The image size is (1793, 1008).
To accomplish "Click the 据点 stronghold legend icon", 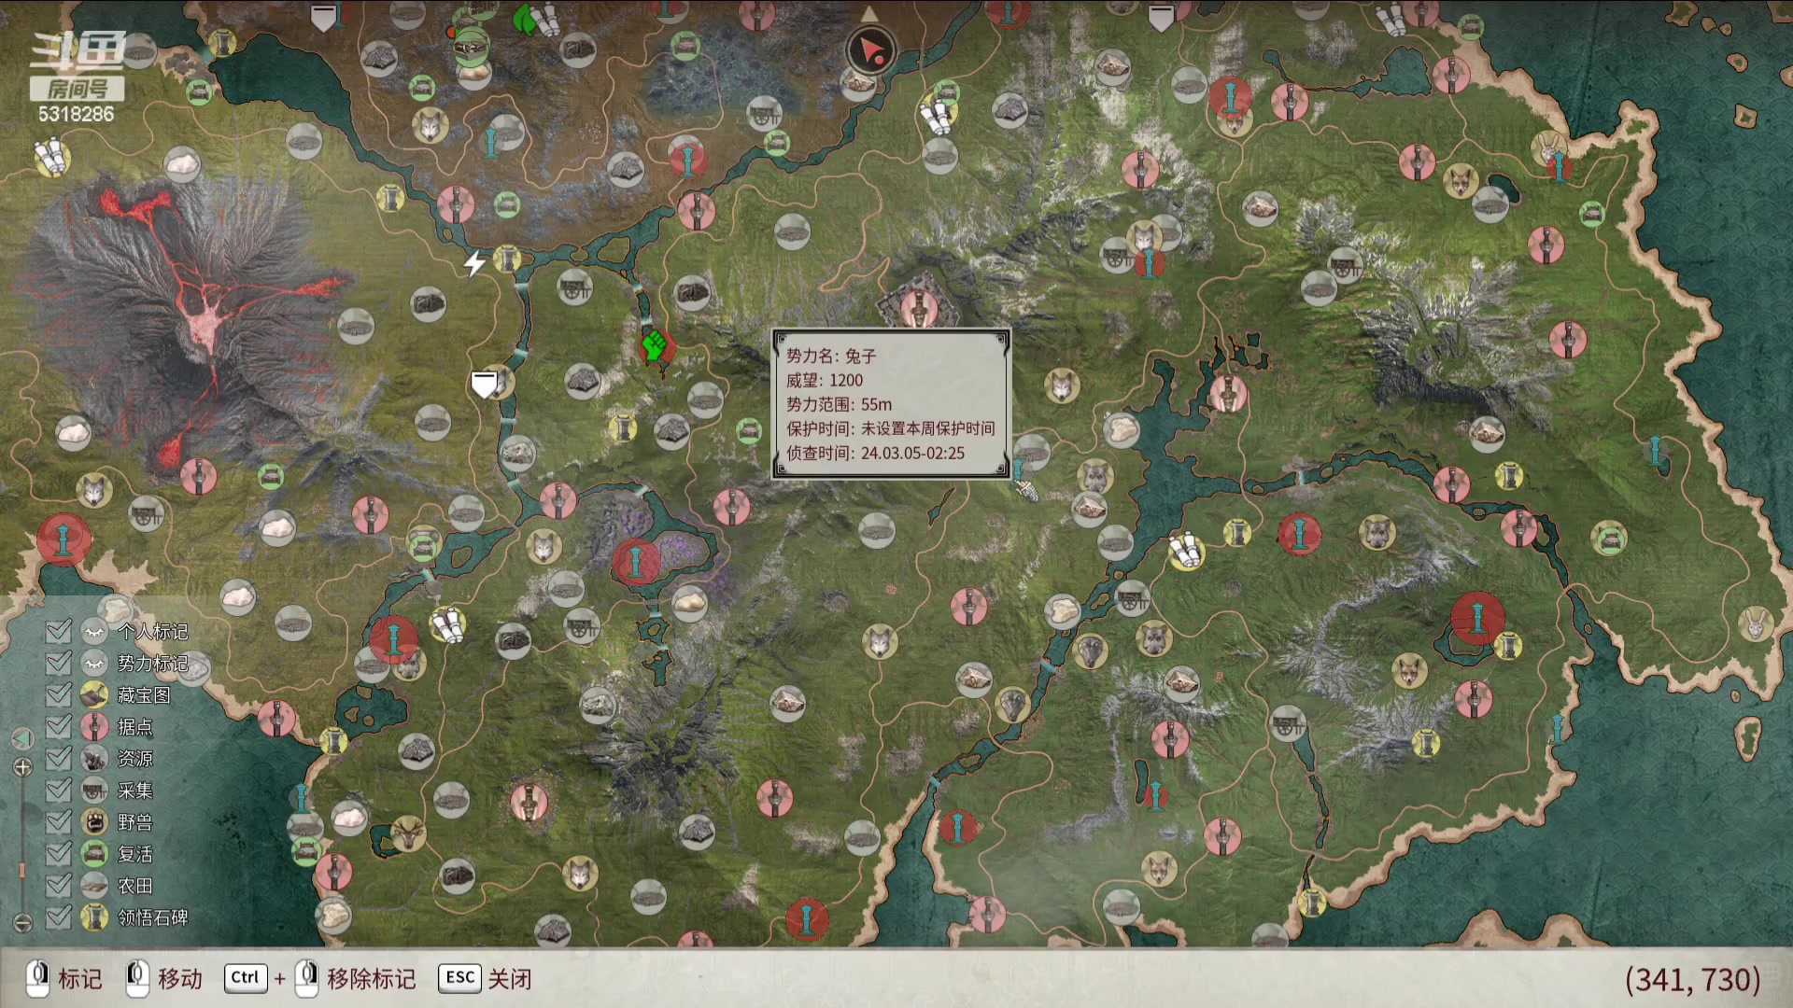I will tap(94, 726).
